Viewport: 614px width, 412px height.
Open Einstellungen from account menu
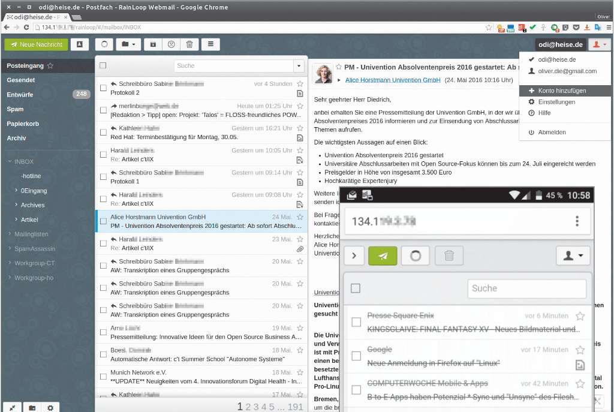[x=565, y=102]
